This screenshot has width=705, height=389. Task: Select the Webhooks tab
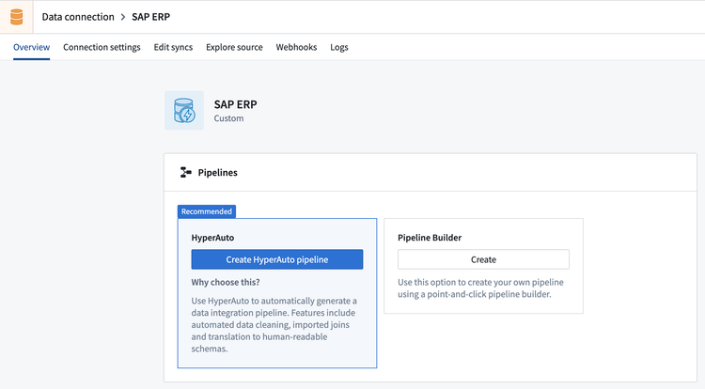296,47
